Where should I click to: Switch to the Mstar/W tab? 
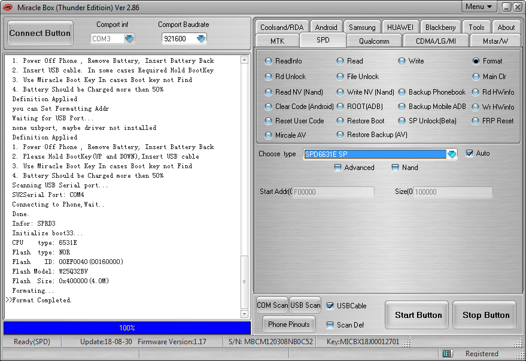[x=495, y=41]
